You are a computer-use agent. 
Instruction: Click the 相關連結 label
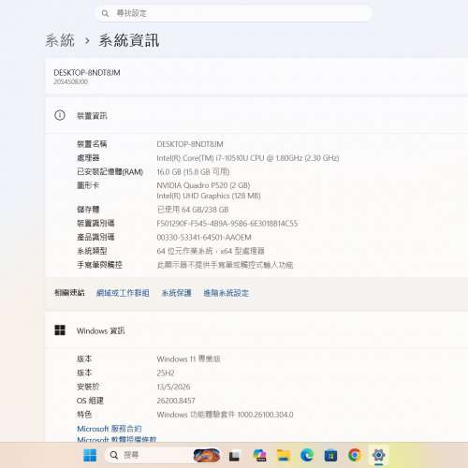click(x=69, y=293)
